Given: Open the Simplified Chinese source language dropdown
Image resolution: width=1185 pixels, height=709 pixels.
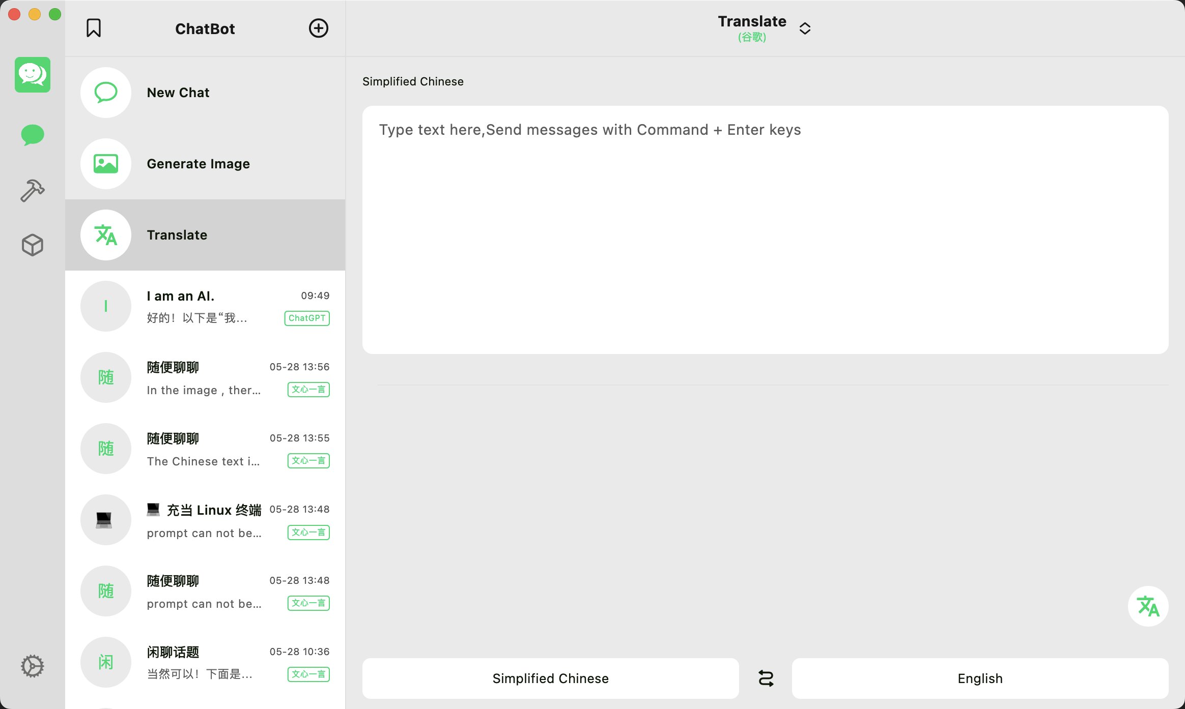Looking at the screenshot, I should click(x=550, y=678).
